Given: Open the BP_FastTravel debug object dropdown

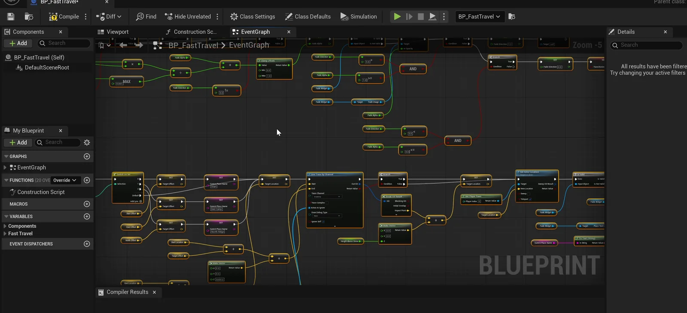Looking at the screenshot, I should pos(479,17).
